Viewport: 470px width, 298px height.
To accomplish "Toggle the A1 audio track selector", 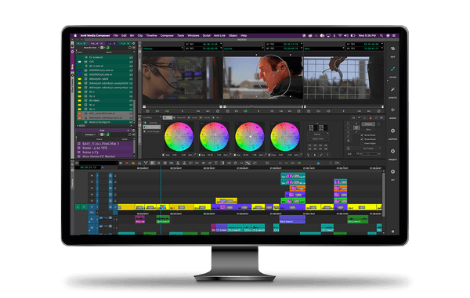I will tap(92, 219).
